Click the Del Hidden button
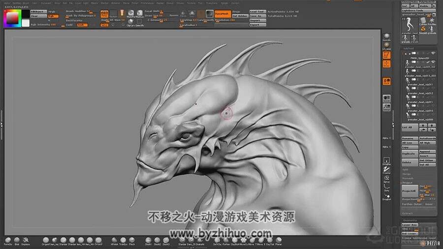443x249 pixels. pos(240,16)
